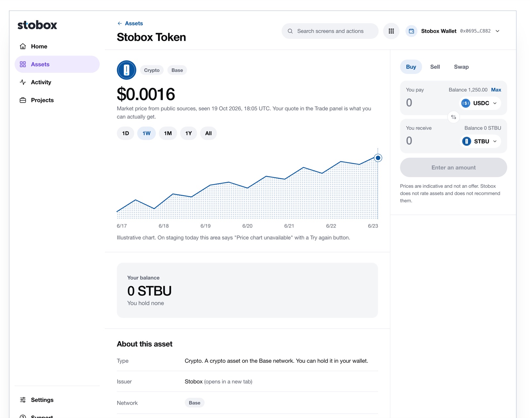Open the apps grid launcher
The width and height of the screenshot is (530, 418).
pyautogui.click(x=391, y=31)
